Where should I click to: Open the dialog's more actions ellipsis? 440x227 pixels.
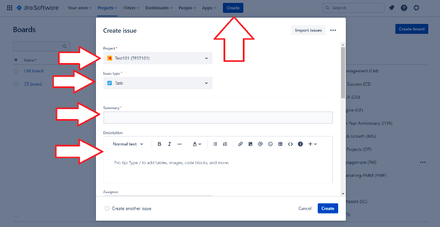[333, 30]
